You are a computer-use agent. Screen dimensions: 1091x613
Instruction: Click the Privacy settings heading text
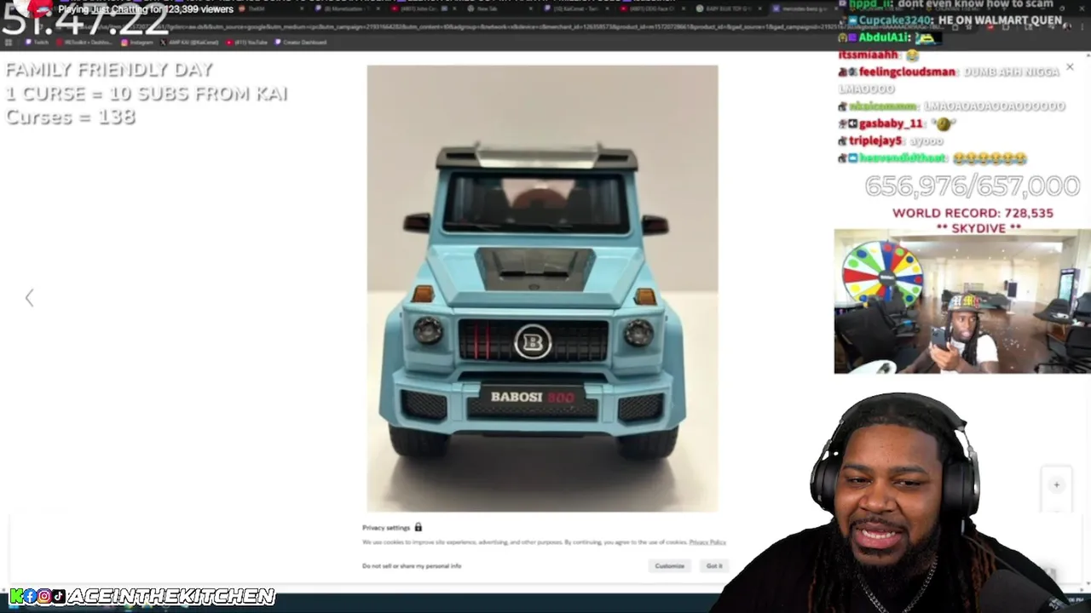click(386, 528)
